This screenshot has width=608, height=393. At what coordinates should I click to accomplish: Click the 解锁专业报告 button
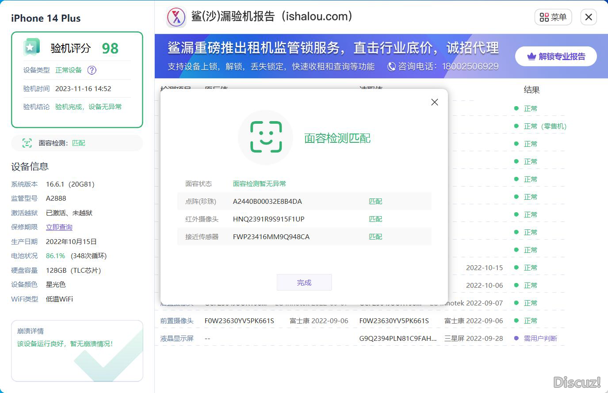[556, 57]
